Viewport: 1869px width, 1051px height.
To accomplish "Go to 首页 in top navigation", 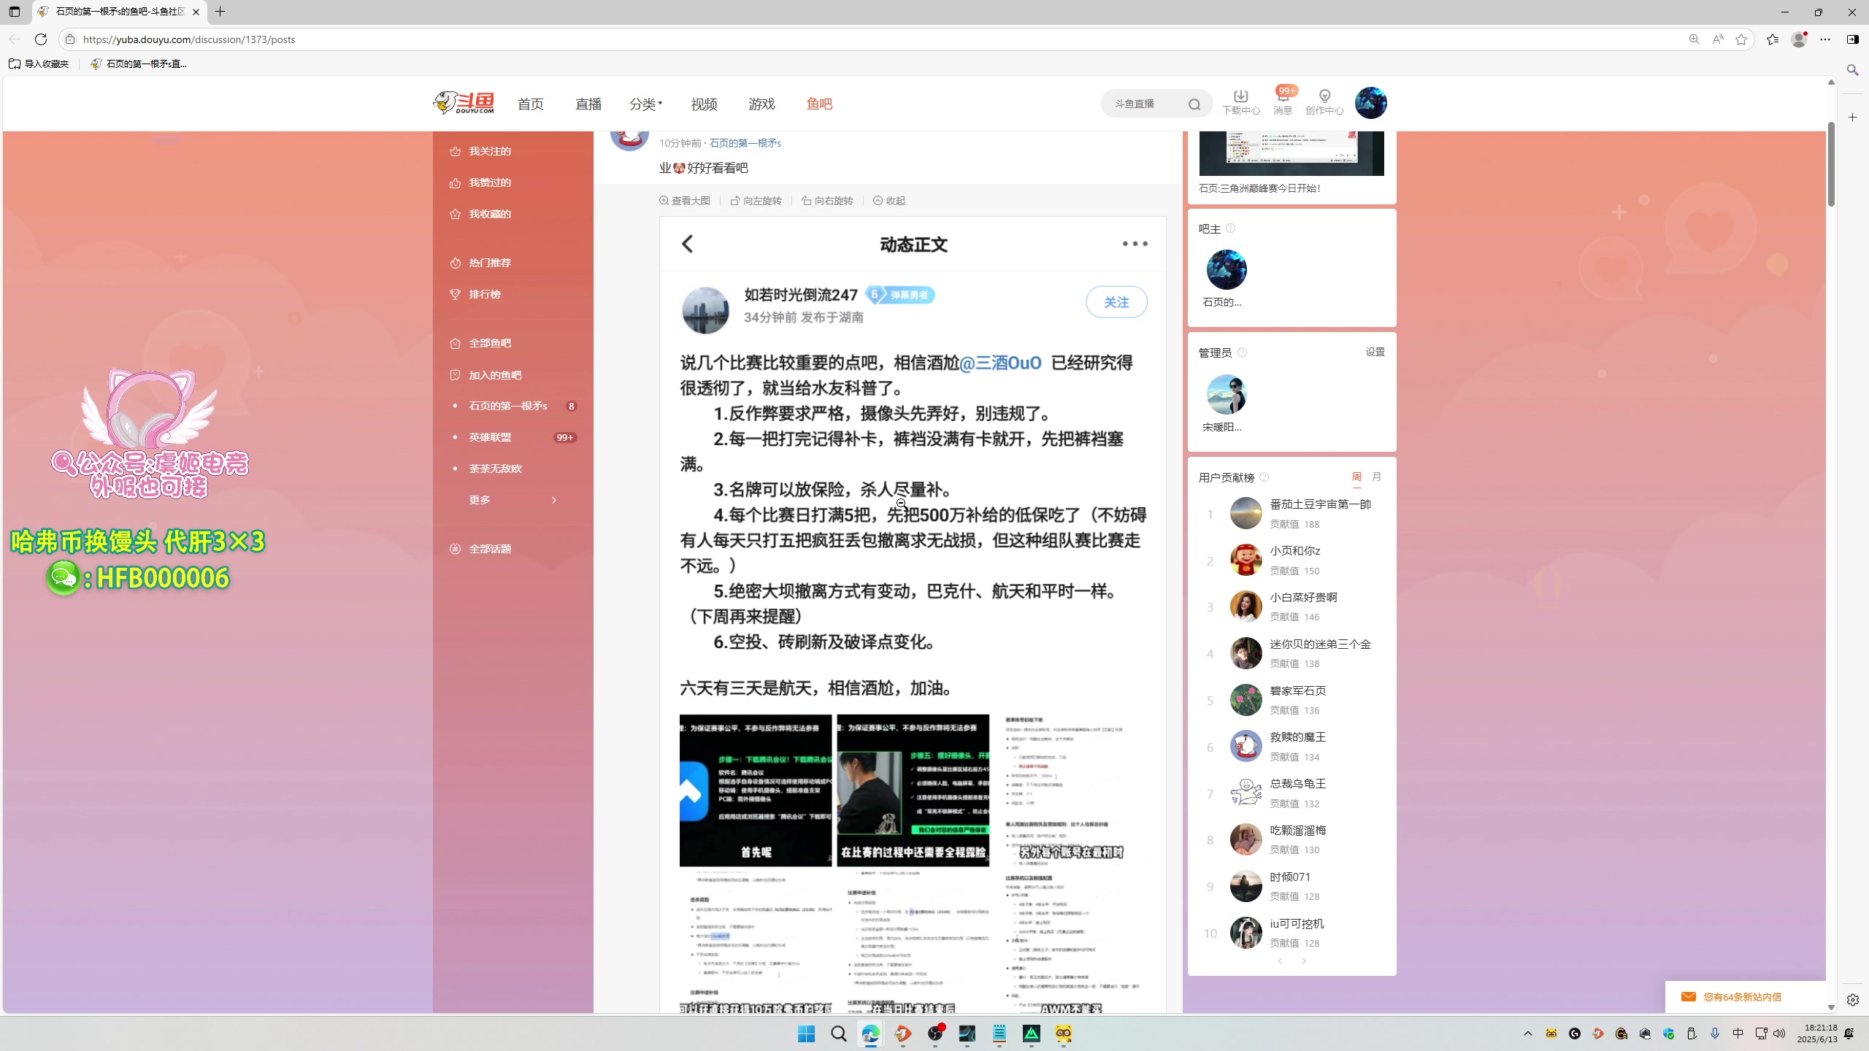I will pos(530,104).
